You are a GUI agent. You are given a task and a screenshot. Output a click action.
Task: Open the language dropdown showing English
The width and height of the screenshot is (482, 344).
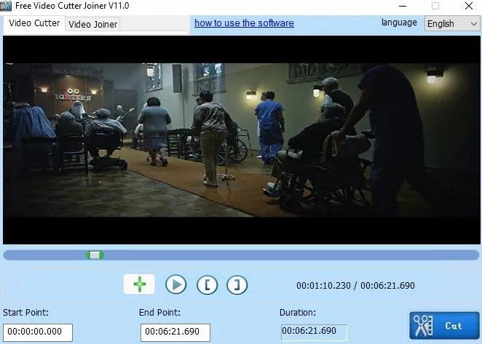point(452,24)
